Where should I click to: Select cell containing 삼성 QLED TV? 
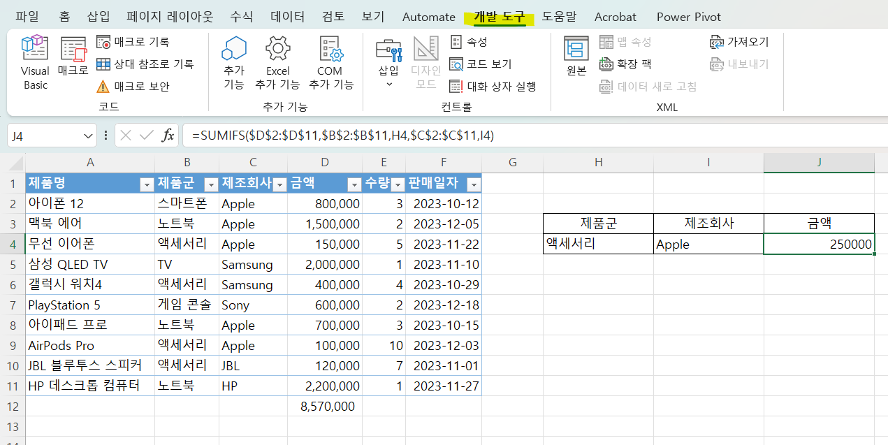tap(90, 265)
